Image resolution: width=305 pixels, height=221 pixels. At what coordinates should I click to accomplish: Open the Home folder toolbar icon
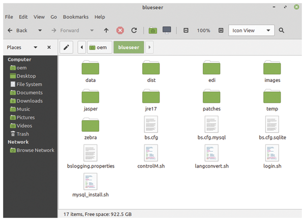pyautogui.click(x=153, y=31)
